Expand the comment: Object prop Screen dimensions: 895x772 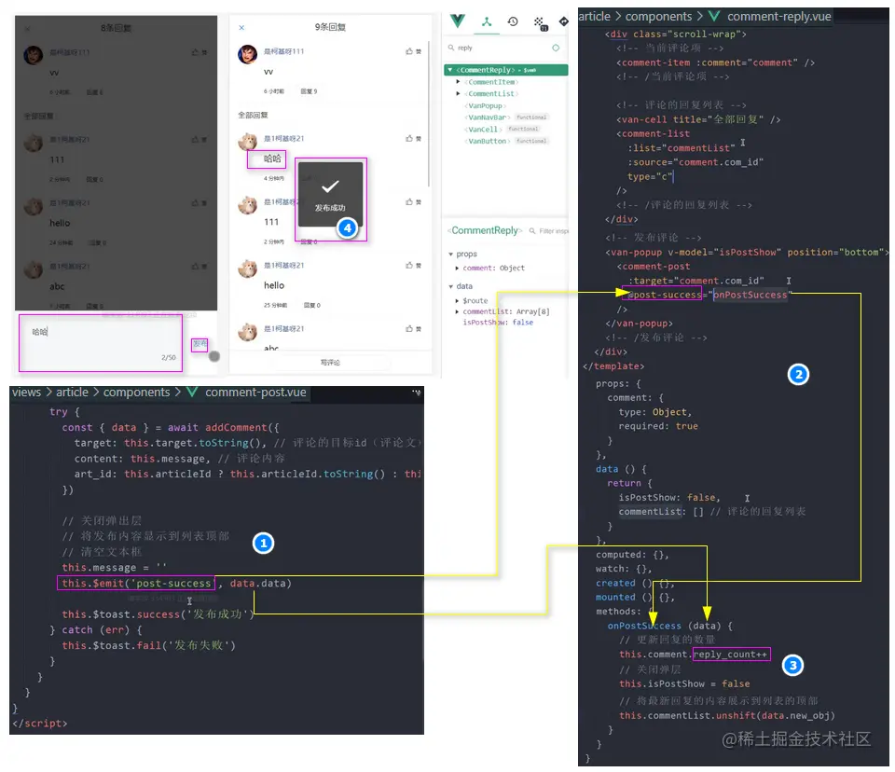(457, 268)
